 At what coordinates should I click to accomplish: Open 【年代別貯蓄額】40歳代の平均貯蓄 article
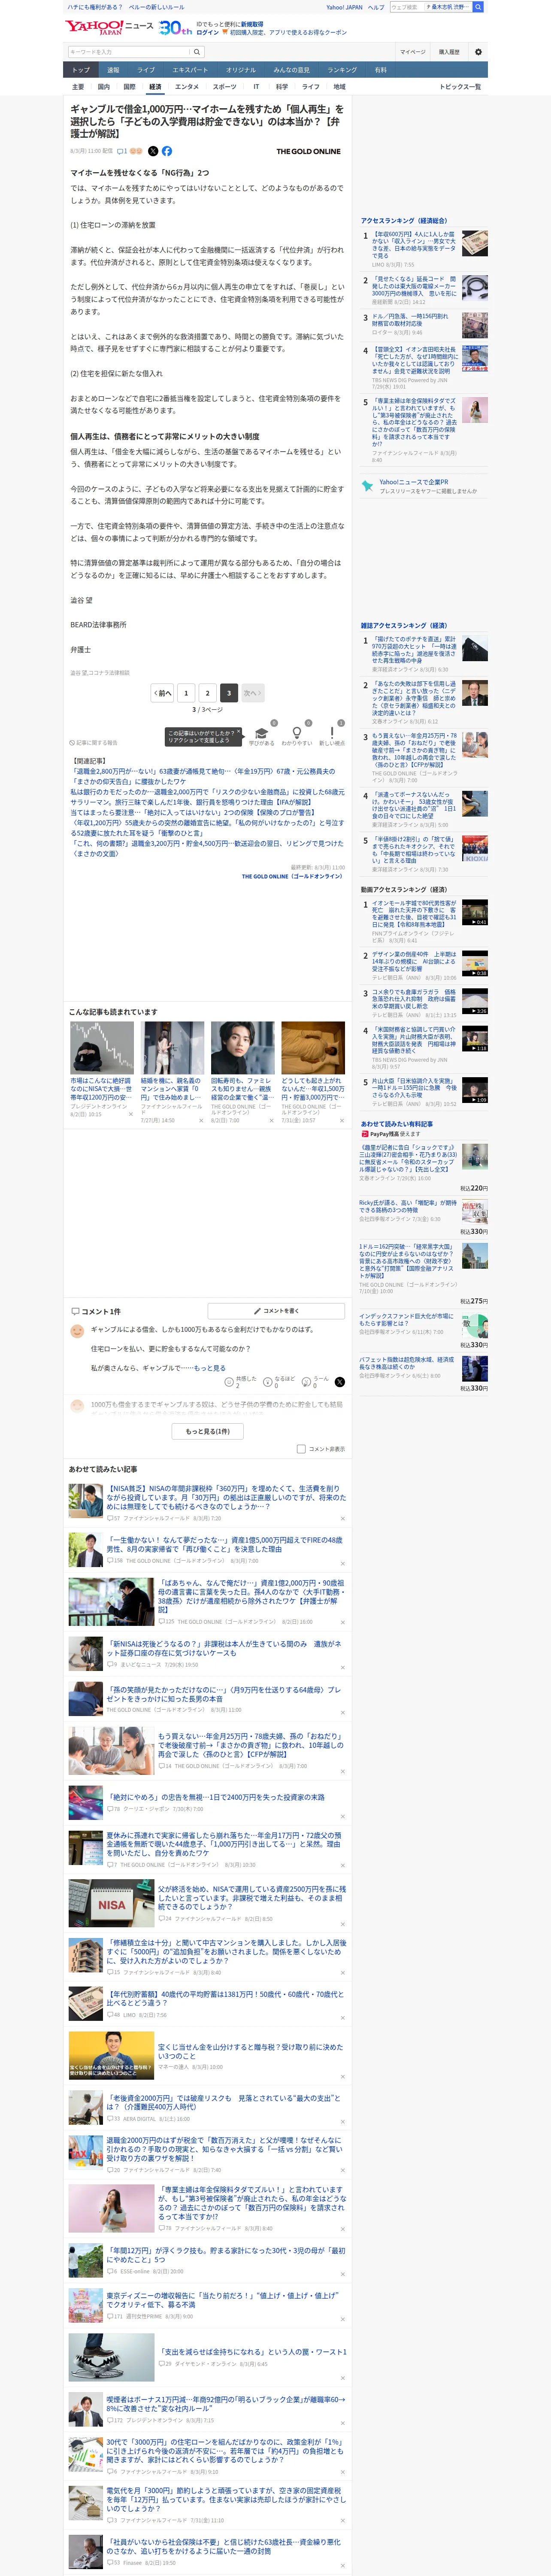[x=224, y=1999]
